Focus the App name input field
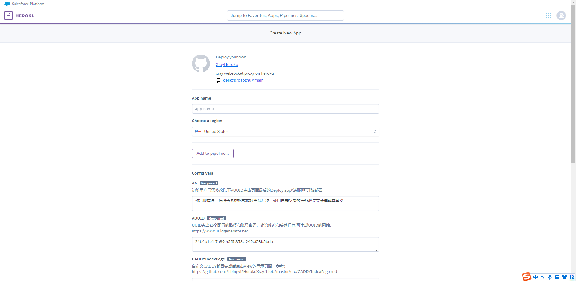Viewport: 576px width, 281px height. pyautogui.click(x=285, y=109)
